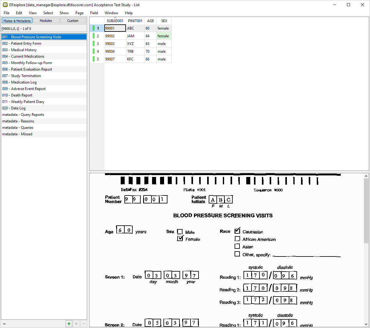Expand the panel with bottom-left chevron
Image resolution: width=370 pixels, height=328 pixels.
(4, 324)
